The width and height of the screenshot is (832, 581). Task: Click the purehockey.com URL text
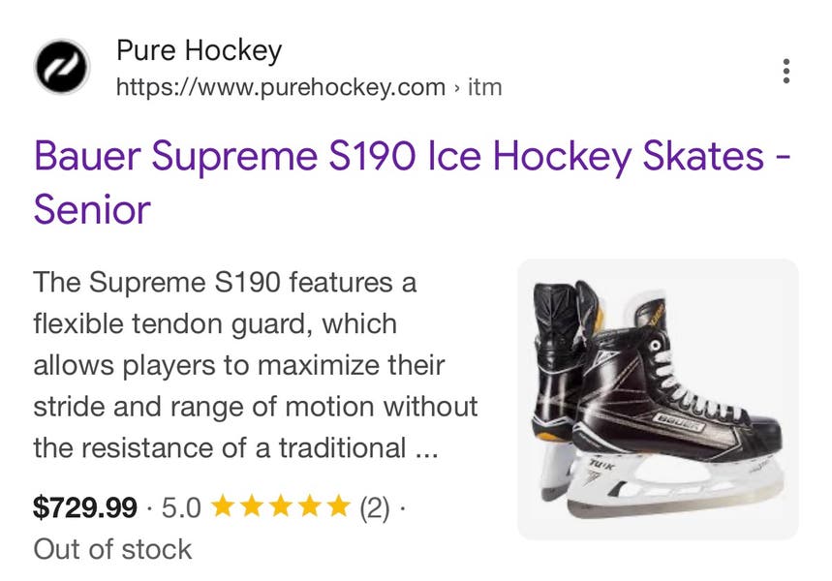pos(280,87)
